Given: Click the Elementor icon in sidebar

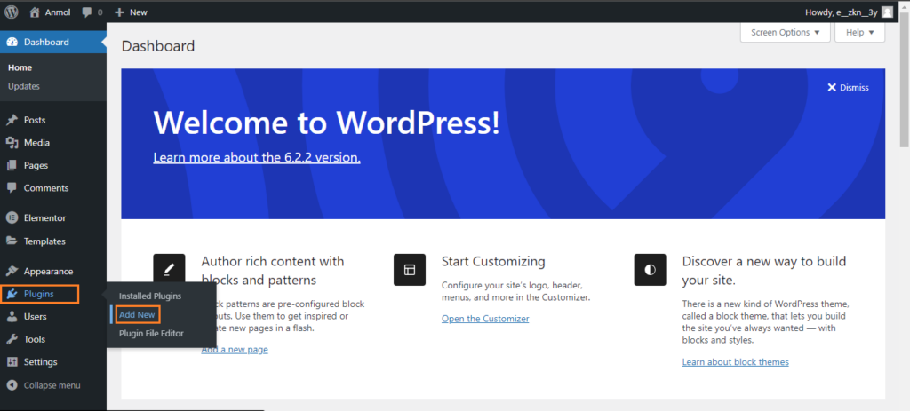Looking at the screenshot, I should (12, 218).
